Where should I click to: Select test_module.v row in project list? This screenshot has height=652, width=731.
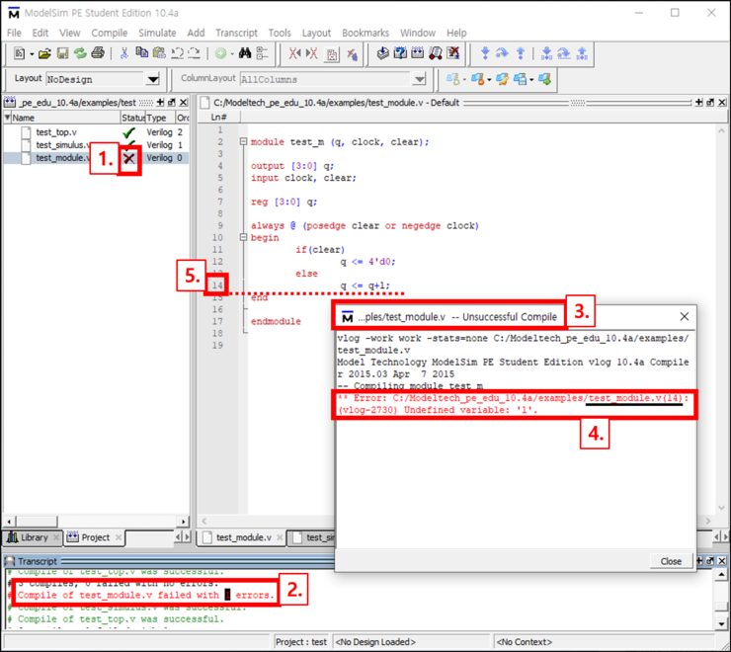[96, 158]
